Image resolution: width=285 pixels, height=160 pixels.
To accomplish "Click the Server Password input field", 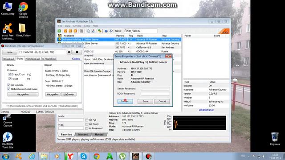I will (x=155, y=88).
